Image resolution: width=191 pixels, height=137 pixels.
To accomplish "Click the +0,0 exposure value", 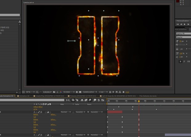I will coord(127,92).
